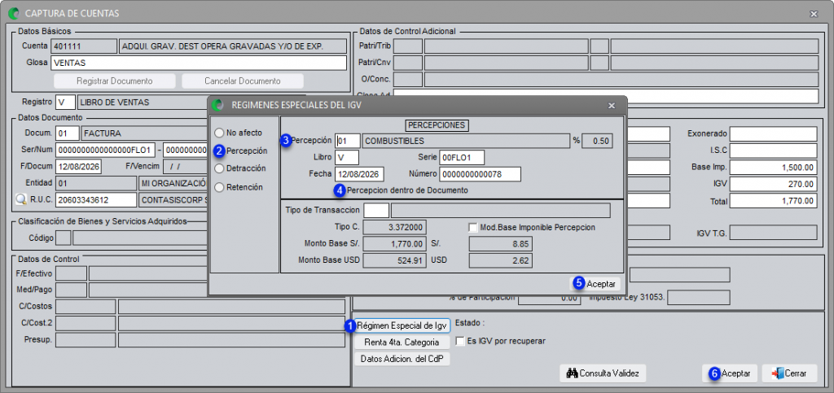Click the F/Docum date field
Viewport: 834px width, 393px height.
[78, 167]
